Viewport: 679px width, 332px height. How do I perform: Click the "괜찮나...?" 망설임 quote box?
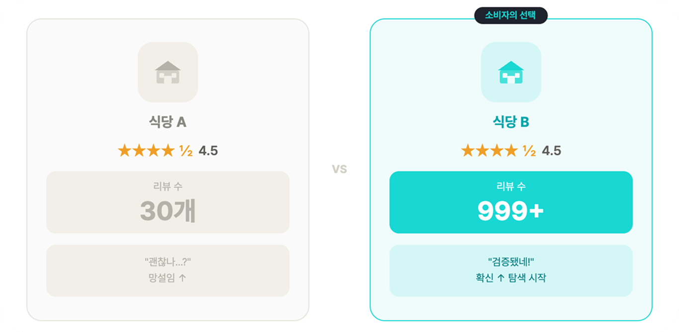[x=168, y=271]
